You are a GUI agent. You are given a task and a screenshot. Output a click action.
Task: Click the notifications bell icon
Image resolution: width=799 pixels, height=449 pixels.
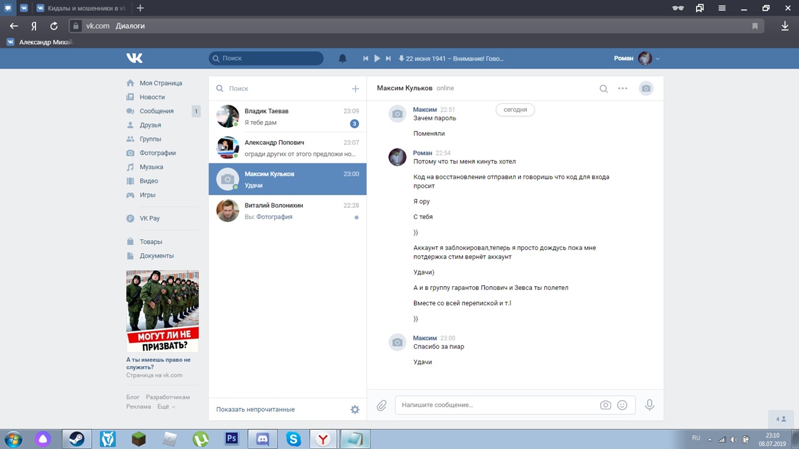click(342, 59)
